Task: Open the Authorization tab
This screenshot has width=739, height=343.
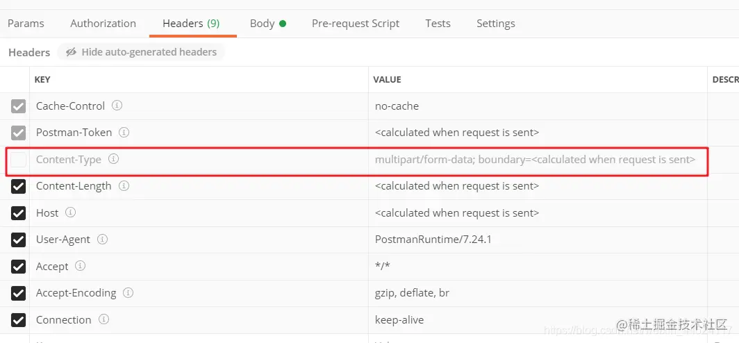Action: (x=103, y=24)
